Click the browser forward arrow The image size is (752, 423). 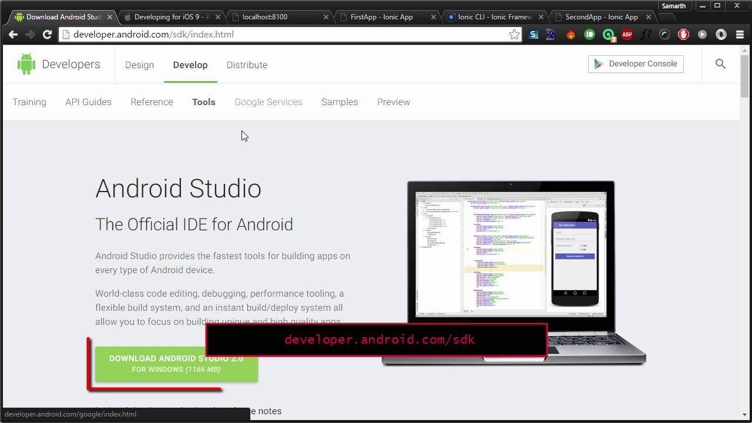point(30,35)
